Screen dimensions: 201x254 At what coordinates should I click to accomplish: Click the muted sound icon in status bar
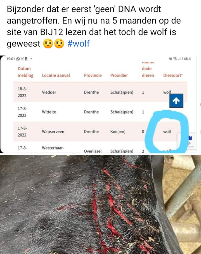171,59
